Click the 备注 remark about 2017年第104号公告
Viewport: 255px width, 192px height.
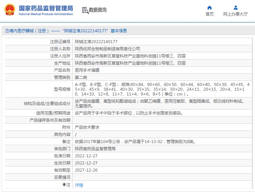point(135,142)
